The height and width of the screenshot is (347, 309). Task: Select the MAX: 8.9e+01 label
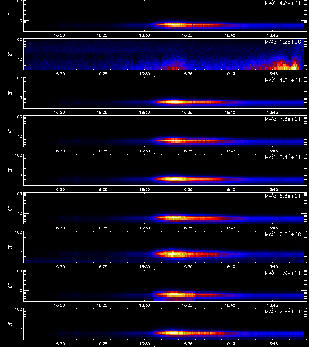point(283,273)
